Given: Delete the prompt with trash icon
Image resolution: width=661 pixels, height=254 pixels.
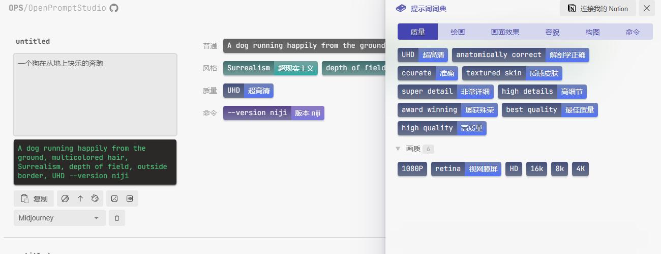Looking at the screenshot, I should point(117,218).
